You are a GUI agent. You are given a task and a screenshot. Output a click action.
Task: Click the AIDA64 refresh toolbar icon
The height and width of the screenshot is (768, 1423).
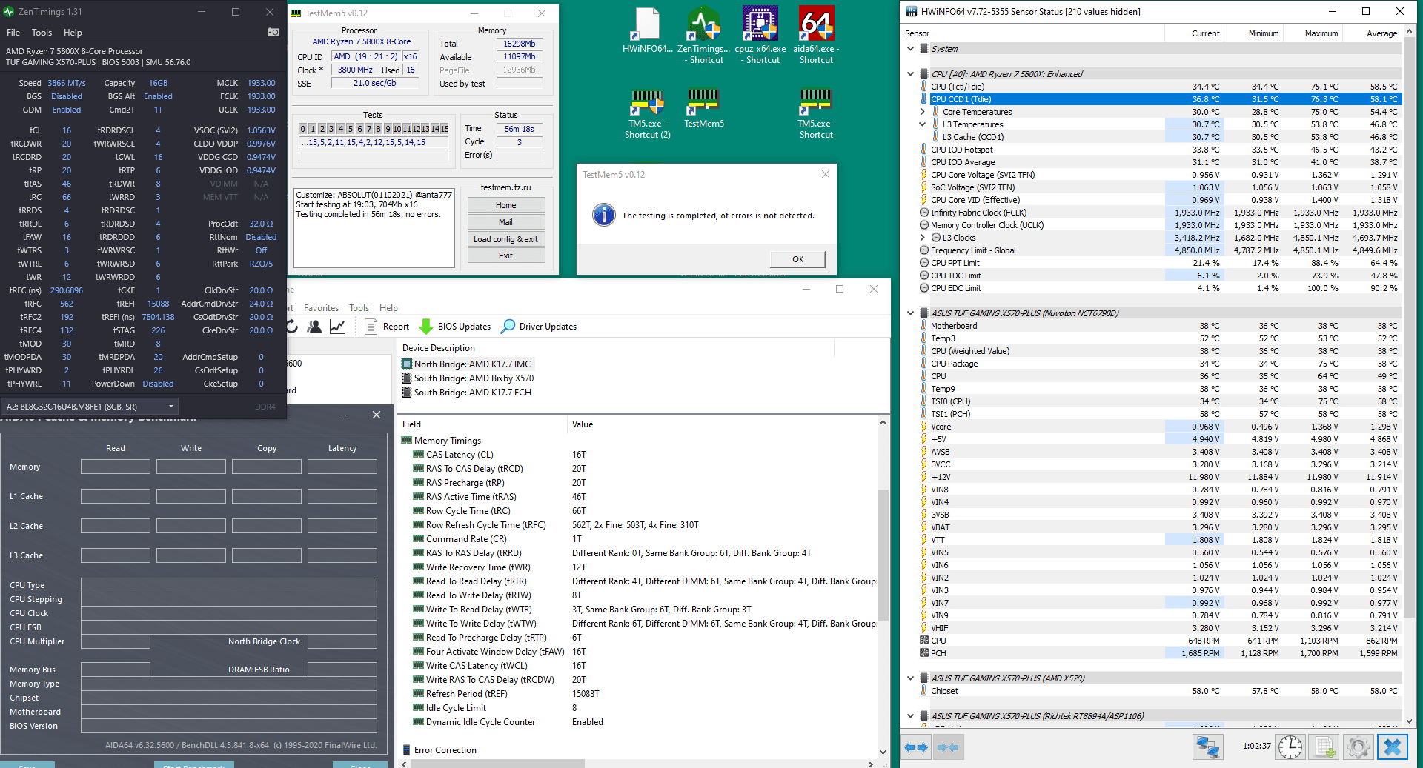tap(292, 327)
